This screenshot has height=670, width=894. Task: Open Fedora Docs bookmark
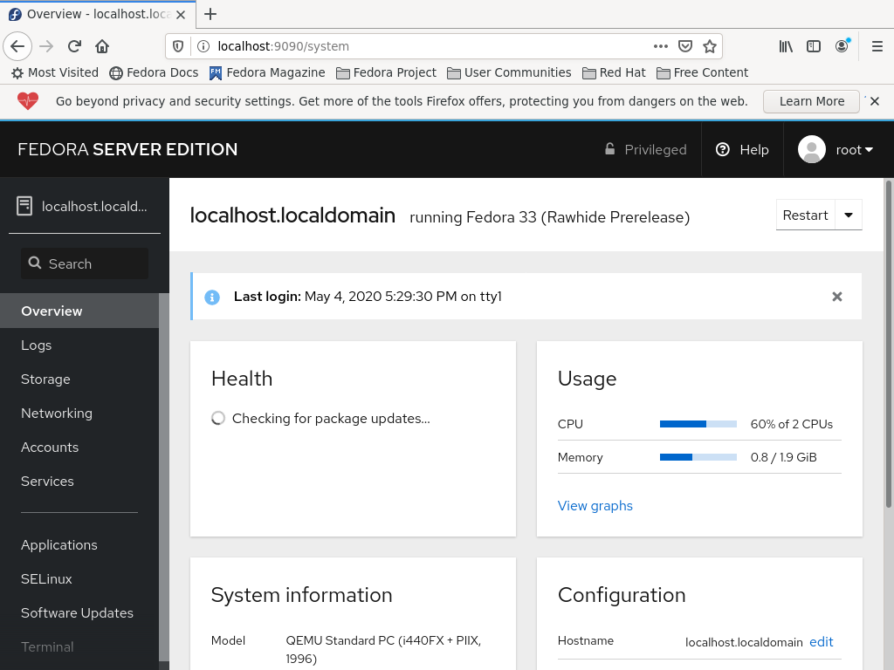pyautogui.click(x=154, y=73)
